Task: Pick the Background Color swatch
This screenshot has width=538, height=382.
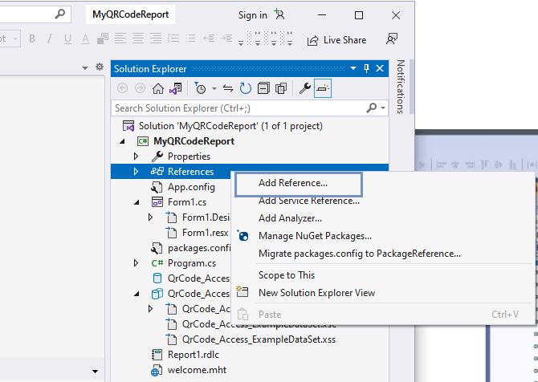Action: coord(103,39)
